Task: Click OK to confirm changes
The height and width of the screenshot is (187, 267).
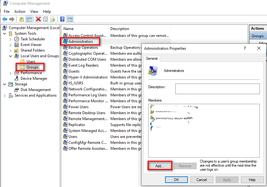Action: tap(176, 179)
